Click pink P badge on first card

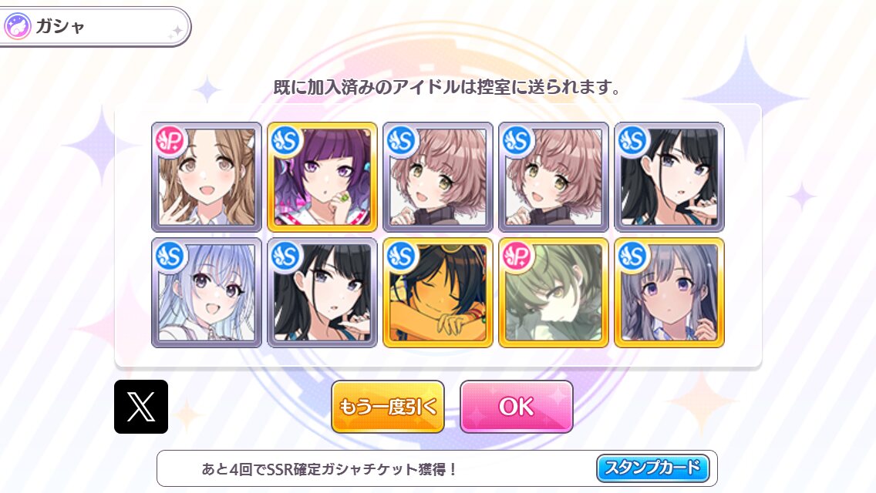click(x=170, y=141)
